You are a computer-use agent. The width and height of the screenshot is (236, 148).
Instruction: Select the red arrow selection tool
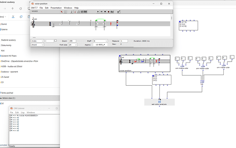tap(62, 12)
